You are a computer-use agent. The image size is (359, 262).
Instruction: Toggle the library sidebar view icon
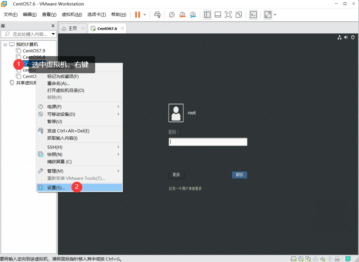click(x=207, y=15)
